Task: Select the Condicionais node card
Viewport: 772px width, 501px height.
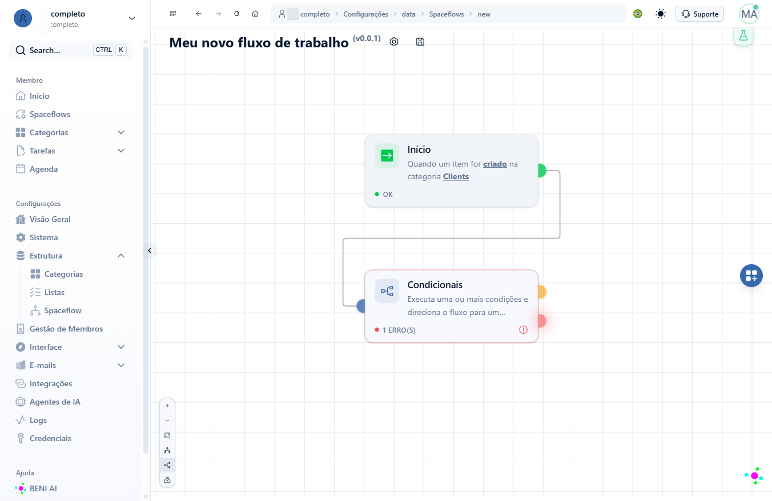Action: pos(451,306)
